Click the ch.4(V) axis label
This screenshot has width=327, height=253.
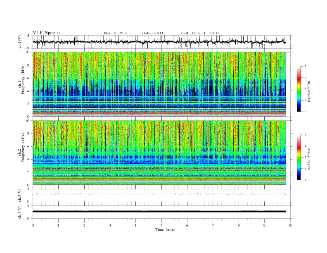point(20,212)
